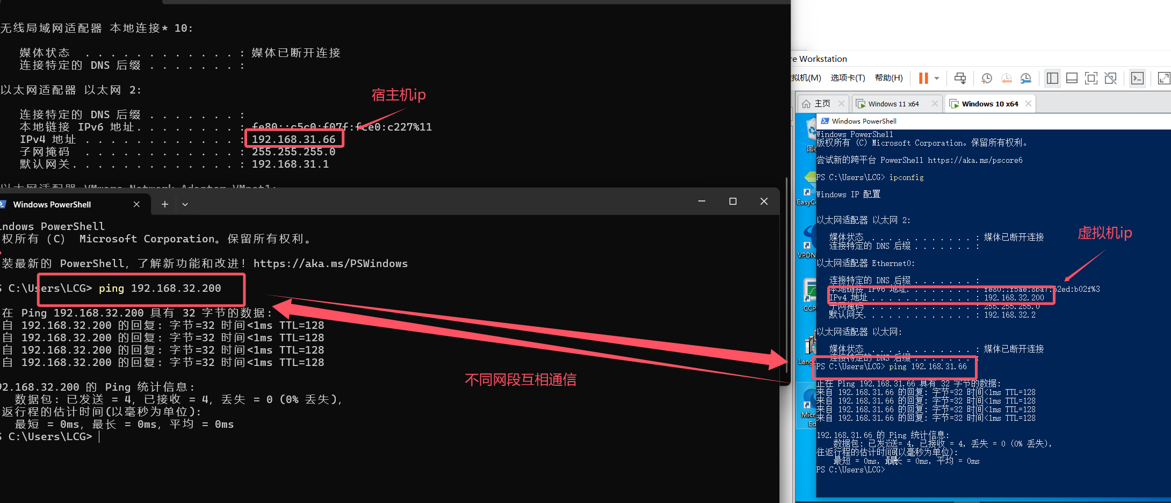The height and width of the screenshot is (503, 1171).
Task: Take a snapshot of this virtual machine
Action: 987,78
